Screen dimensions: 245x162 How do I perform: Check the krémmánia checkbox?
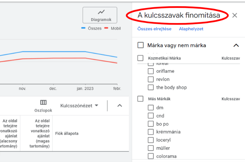coord(151,132)
